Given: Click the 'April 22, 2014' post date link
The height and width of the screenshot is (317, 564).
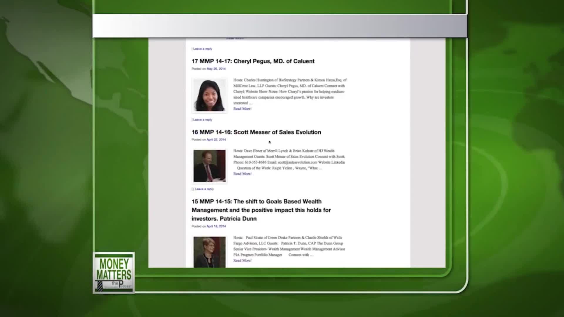Looking at the screenshot, I should 216,139.
